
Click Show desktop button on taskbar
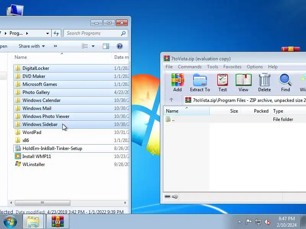click(303, 222)
